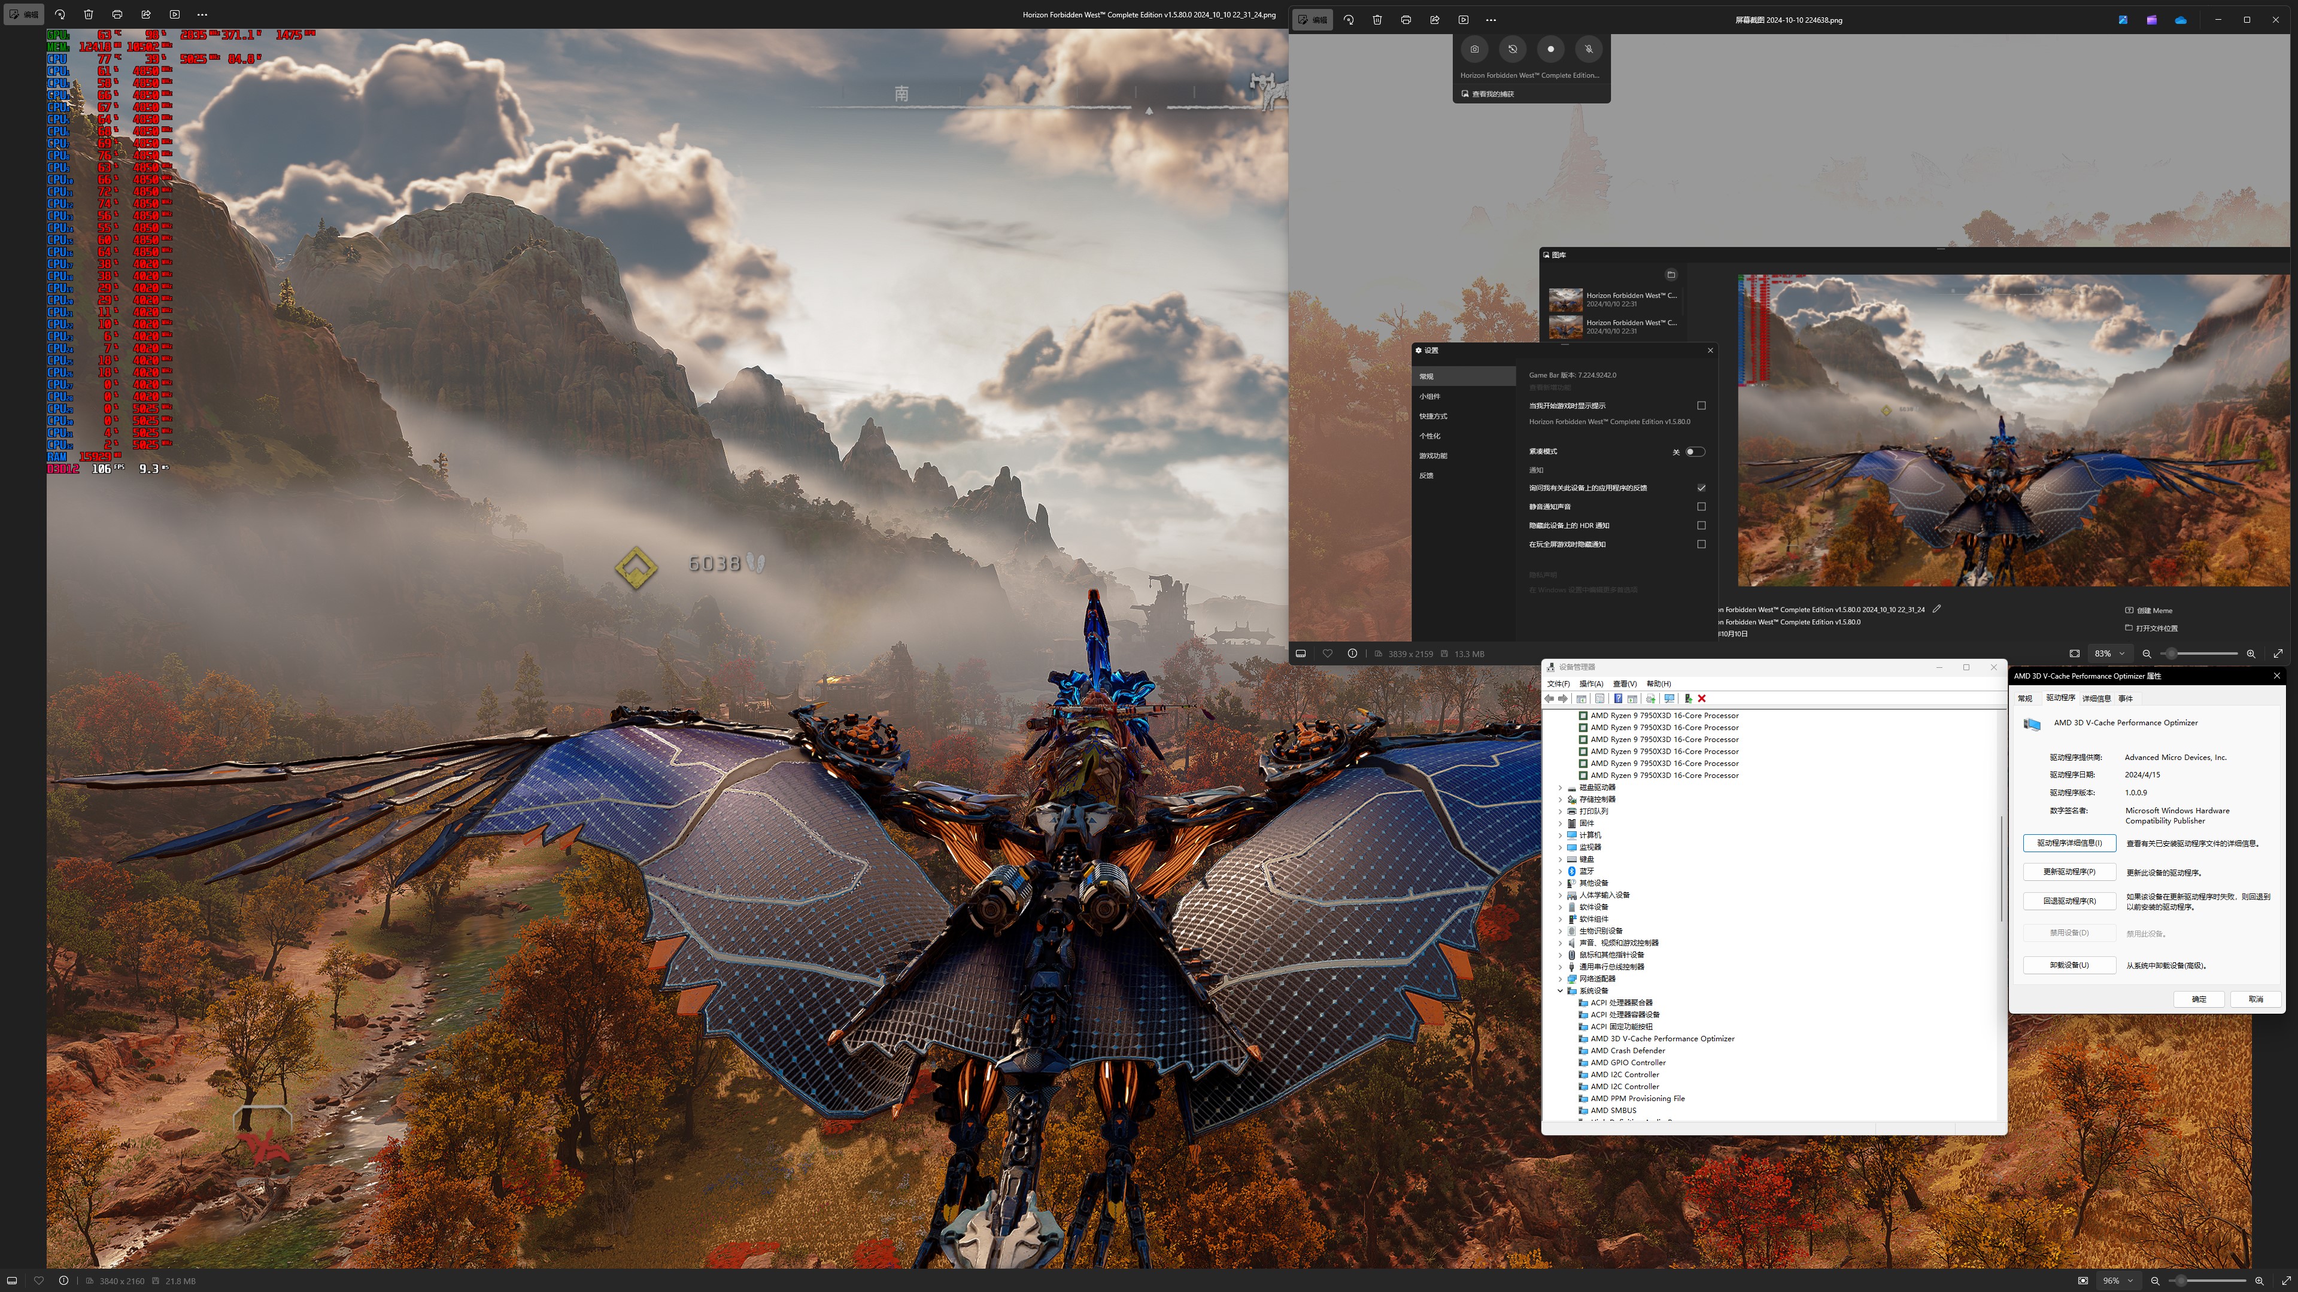This screenshot has width=2298, height=1292.
Task: Toggle microphone icon in Game Bar capture widget
Action: tap(1589, 49)
